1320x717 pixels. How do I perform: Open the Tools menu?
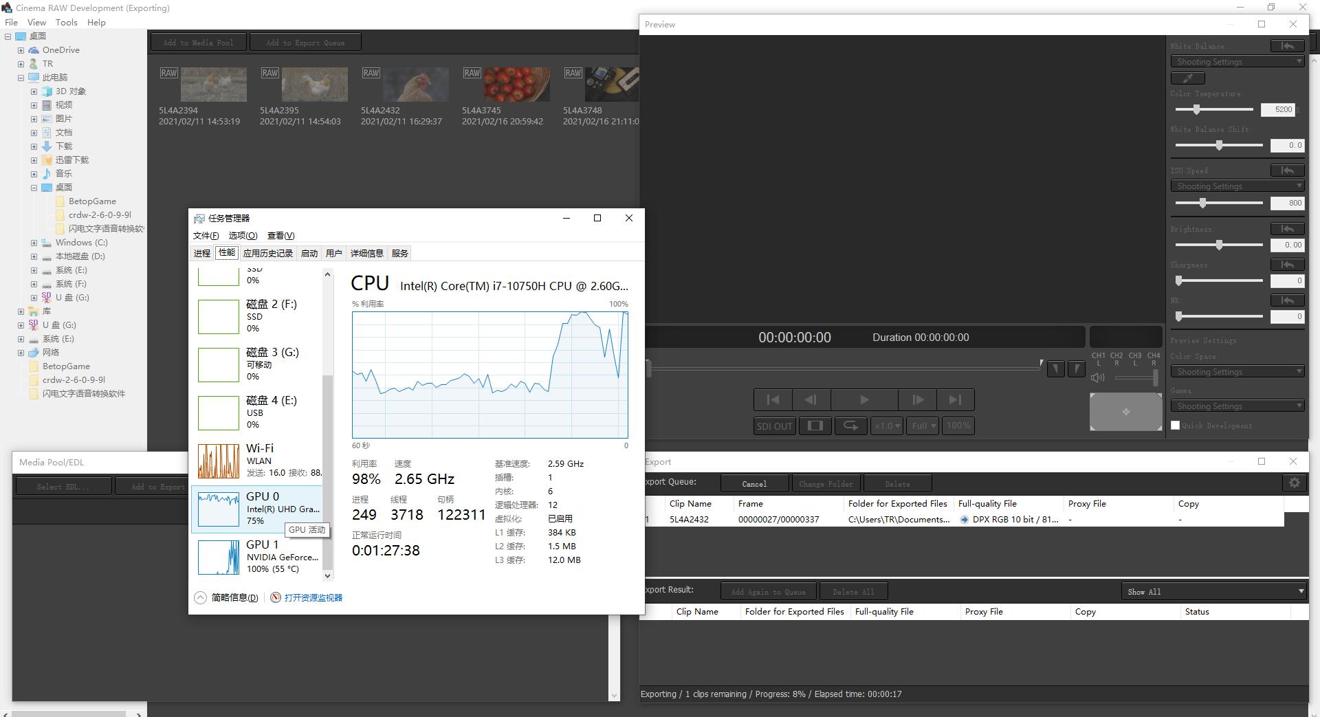click(66, 22)
